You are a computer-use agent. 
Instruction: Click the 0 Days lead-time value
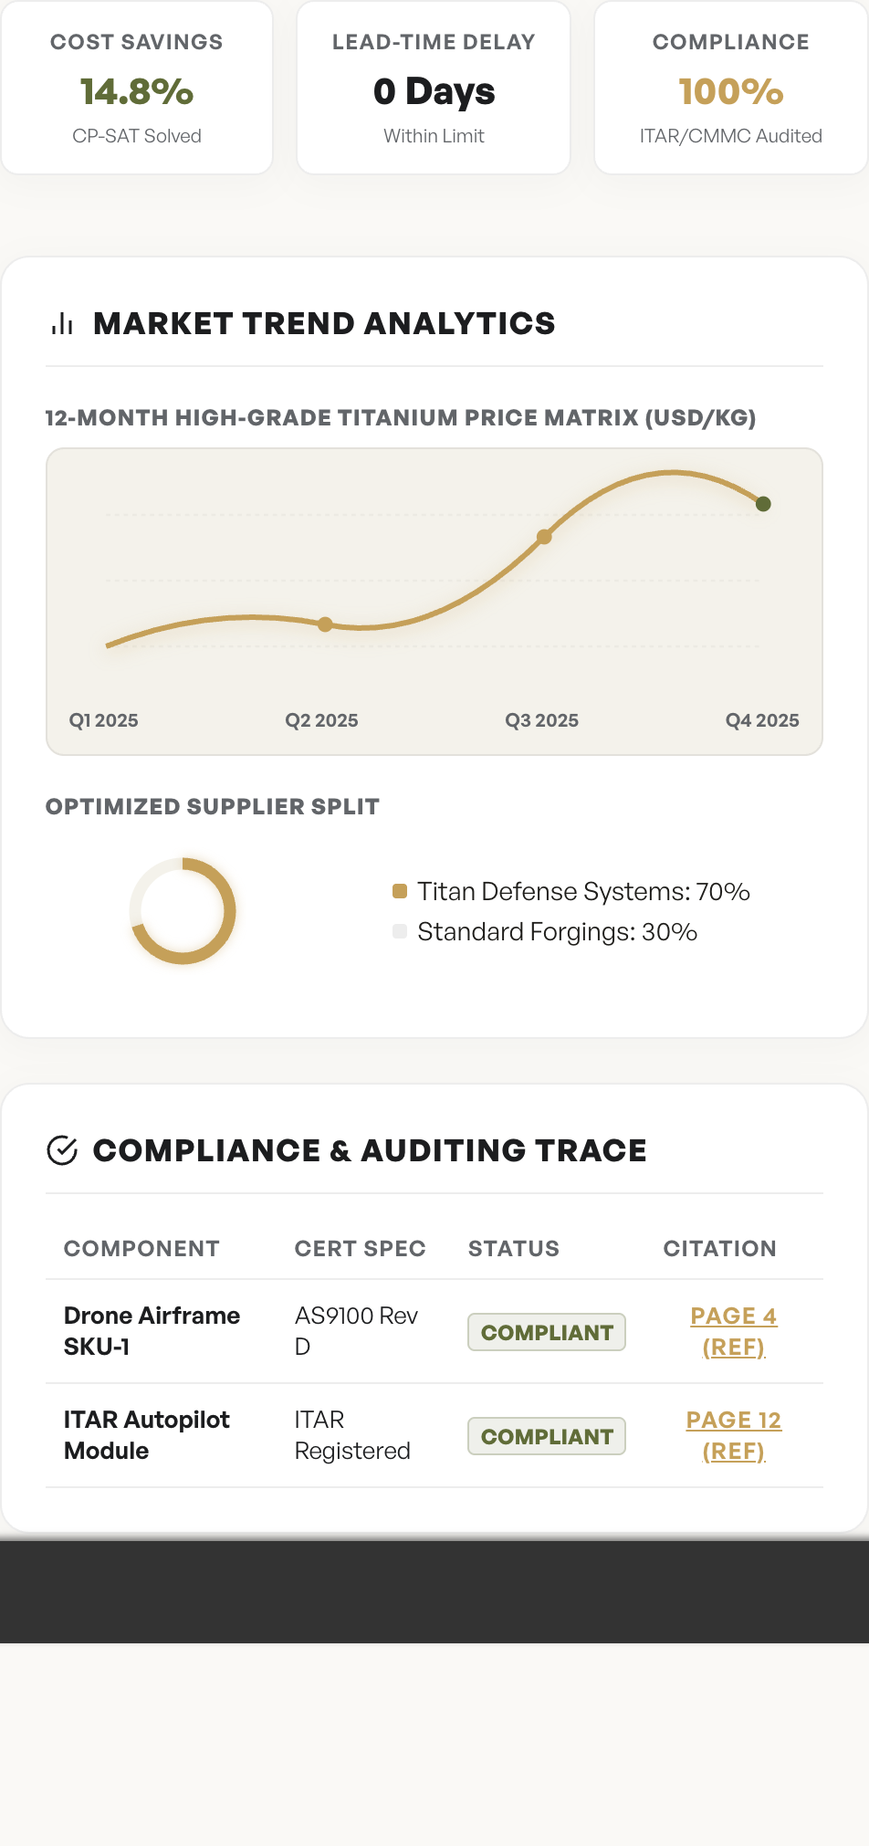click(x=434, y=91)
